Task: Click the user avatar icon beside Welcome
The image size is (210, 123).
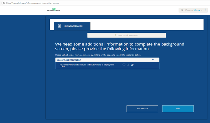Action: 182,10
